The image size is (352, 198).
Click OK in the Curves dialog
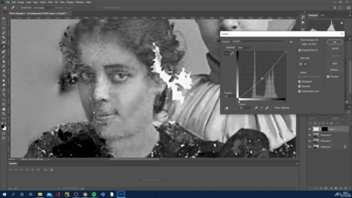point(334,42)
